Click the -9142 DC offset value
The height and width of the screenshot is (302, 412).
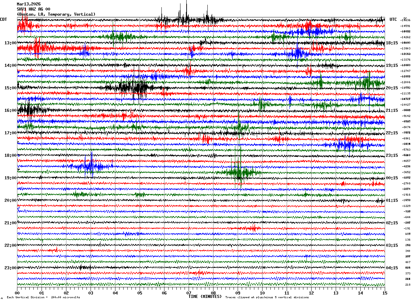406,116
